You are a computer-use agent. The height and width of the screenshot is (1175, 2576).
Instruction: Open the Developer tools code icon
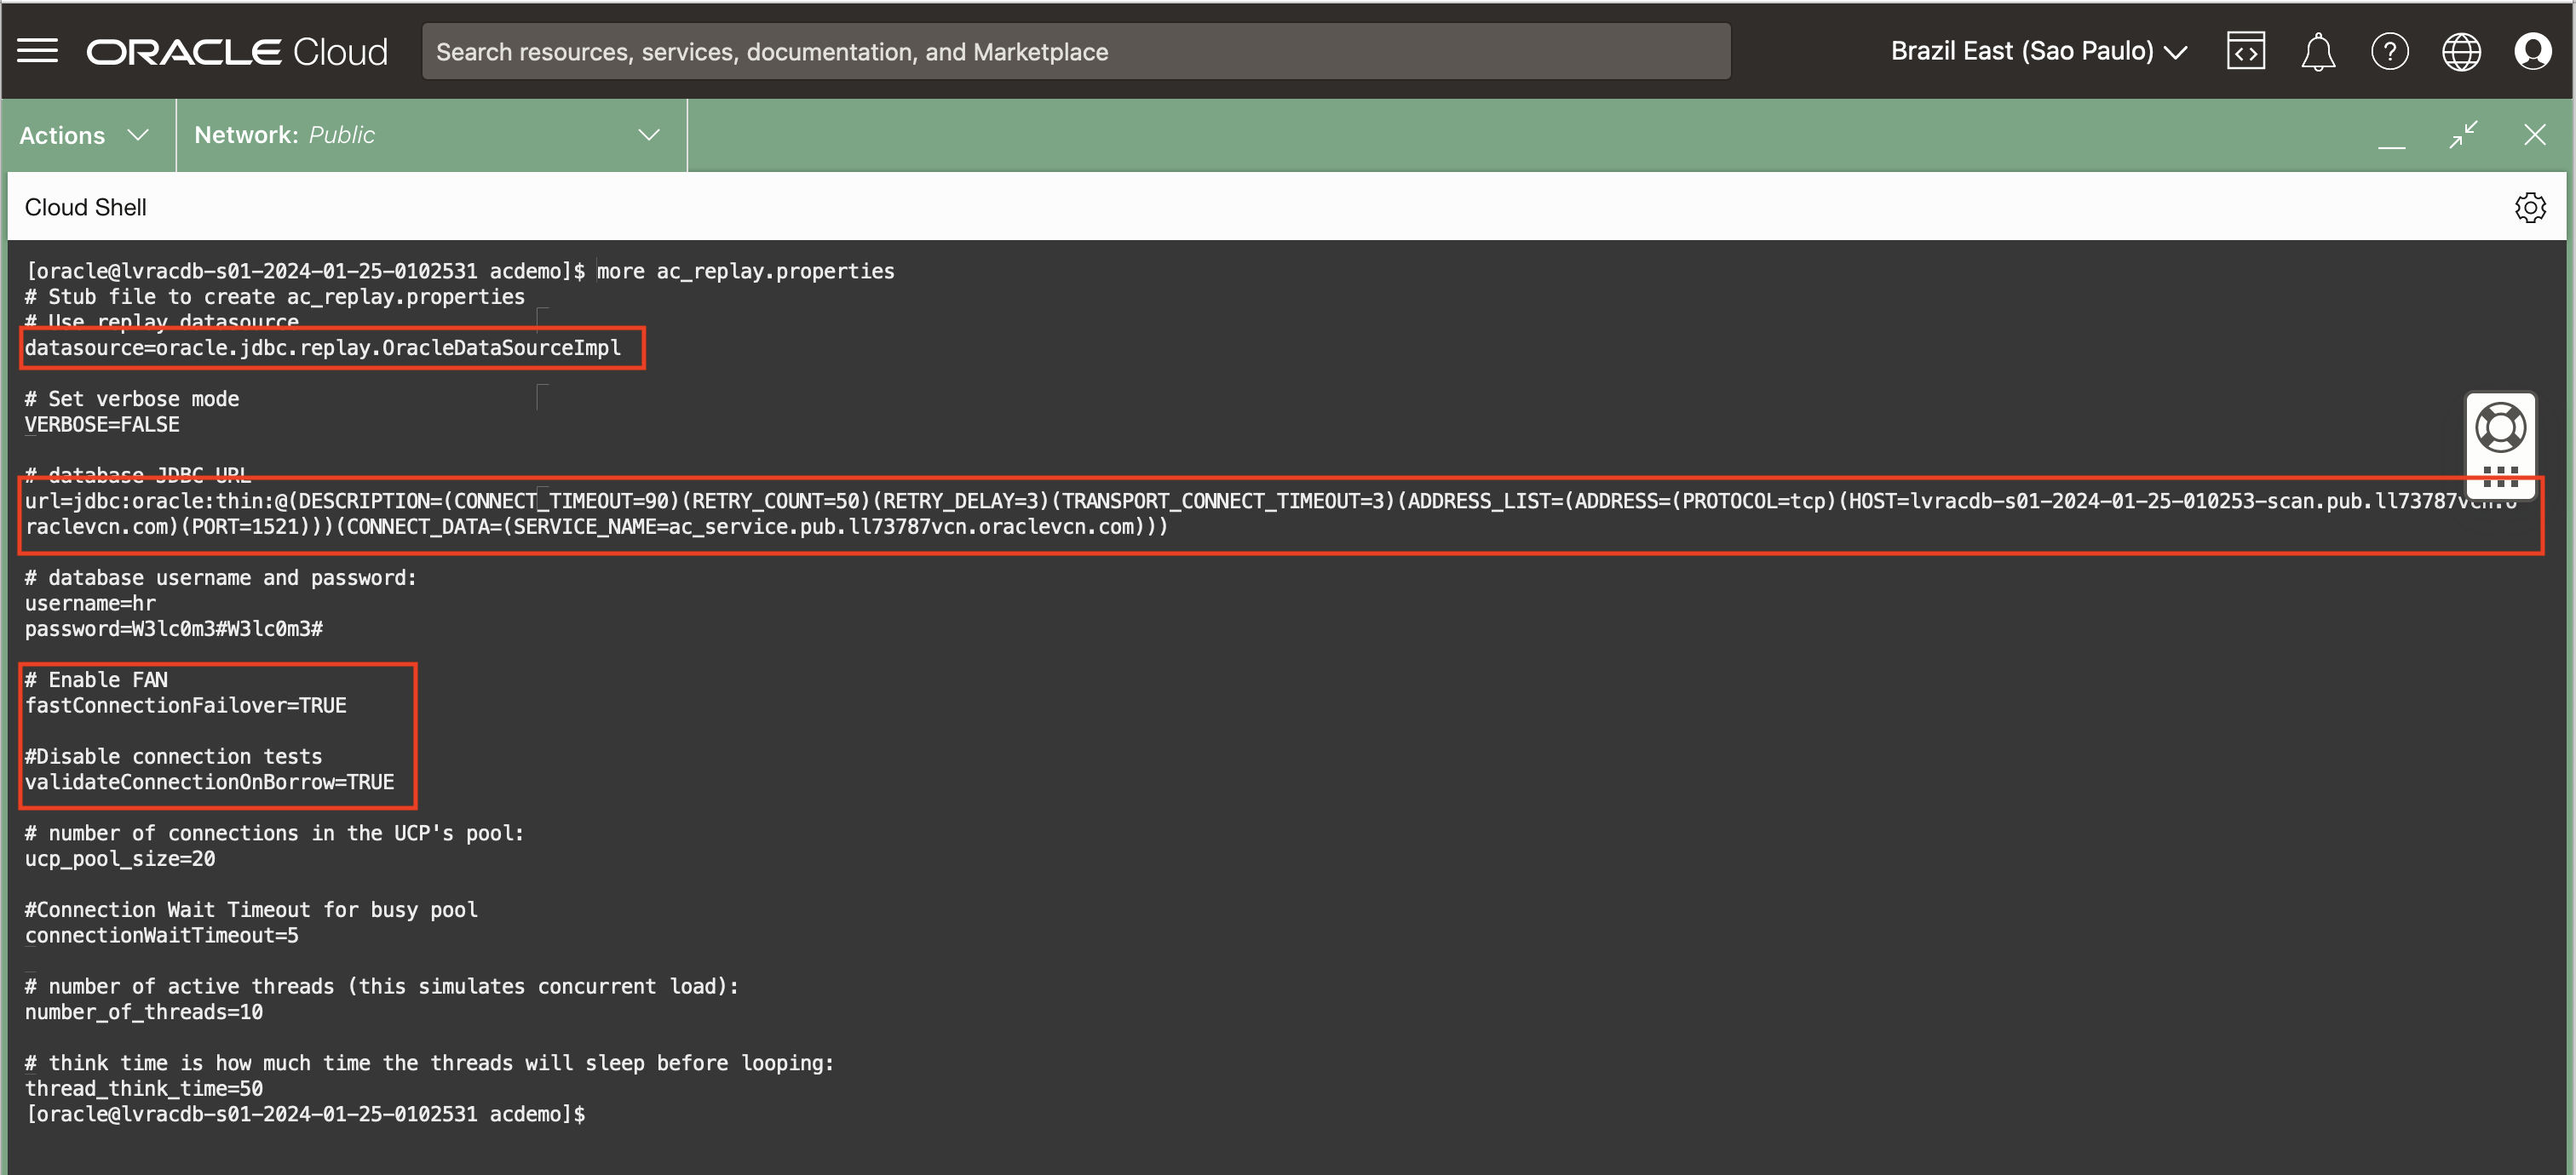click(2245, 51)
